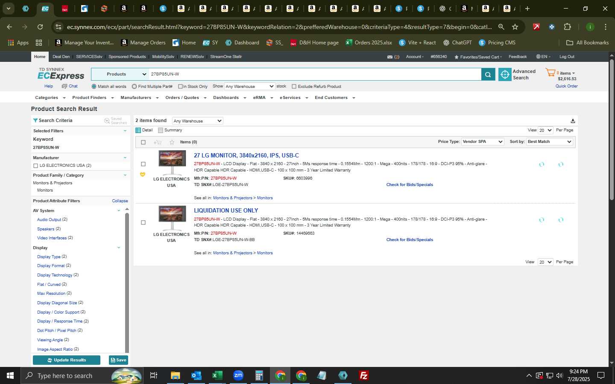Click Check for Bids/Specials for SKU 6603996

coord(410,185)
